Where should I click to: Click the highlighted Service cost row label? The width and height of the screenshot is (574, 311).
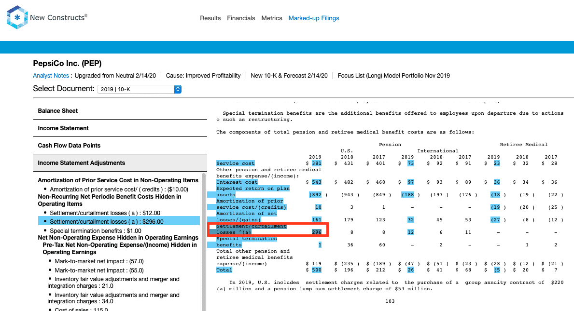tap(236, 163)
